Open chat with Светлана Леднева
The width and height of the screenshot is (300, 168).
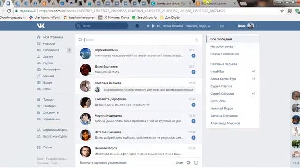(139, 86)
